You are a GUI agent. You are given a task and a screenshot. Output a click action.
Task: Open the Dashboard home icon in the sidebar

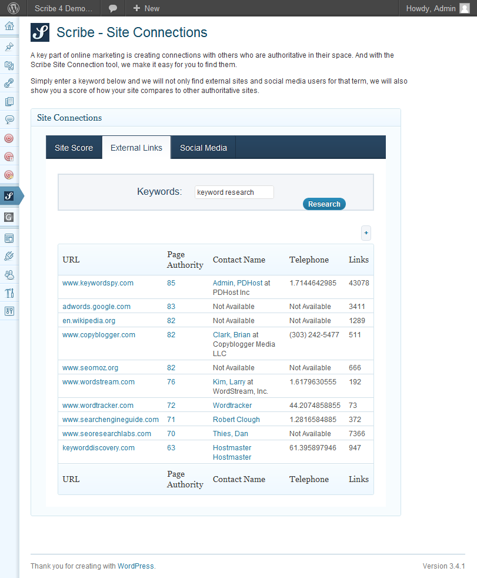pos(9,26)
